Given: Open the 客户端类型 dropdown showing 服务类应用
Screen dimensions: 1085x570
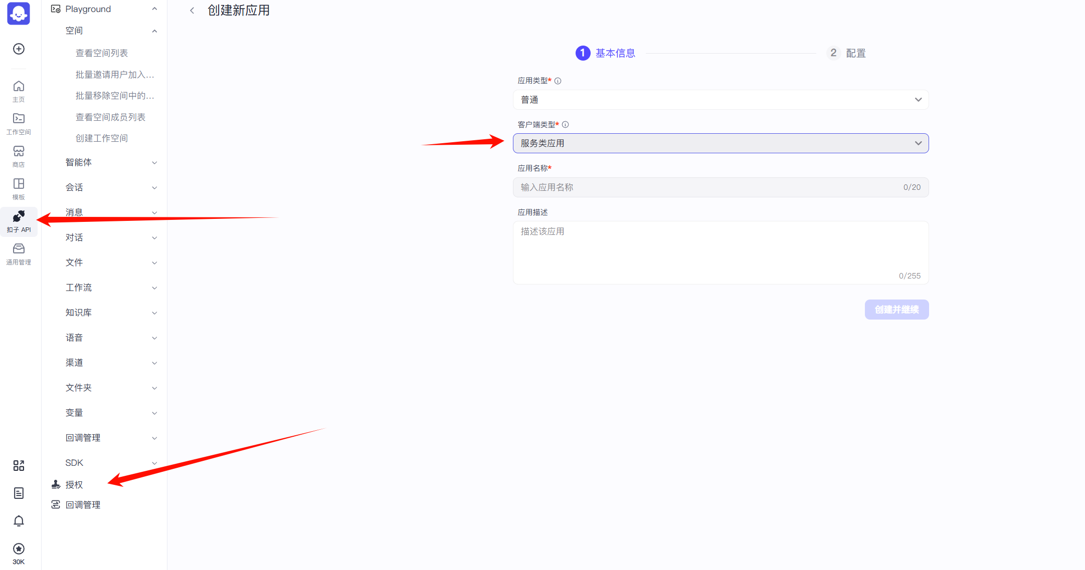Looking at the screenshot, I should [x=720, y=143].
